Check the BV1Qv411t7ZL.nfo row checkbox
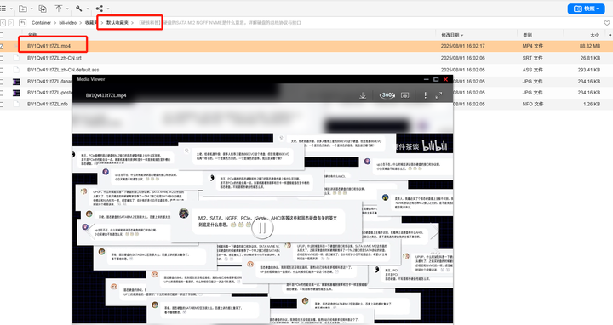The height and width of the screenshot is (325, 613). coord(2,105)
